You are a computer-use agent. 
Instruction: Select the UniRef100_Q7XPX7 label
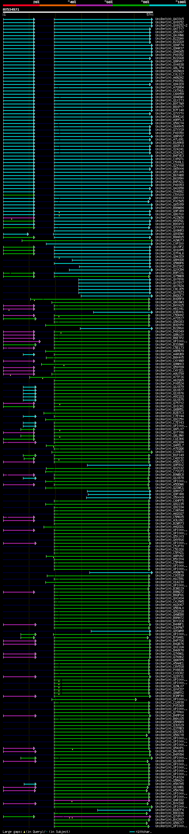pos(170,816)
